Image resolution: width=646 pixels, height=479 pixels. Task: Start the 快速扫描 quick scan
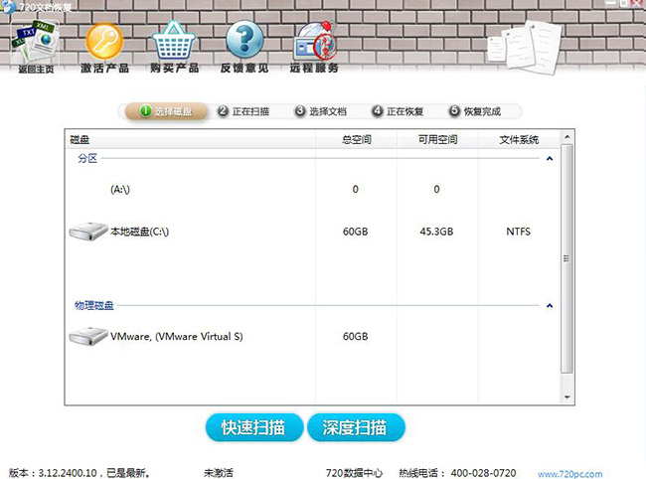(x=254, y=427)
